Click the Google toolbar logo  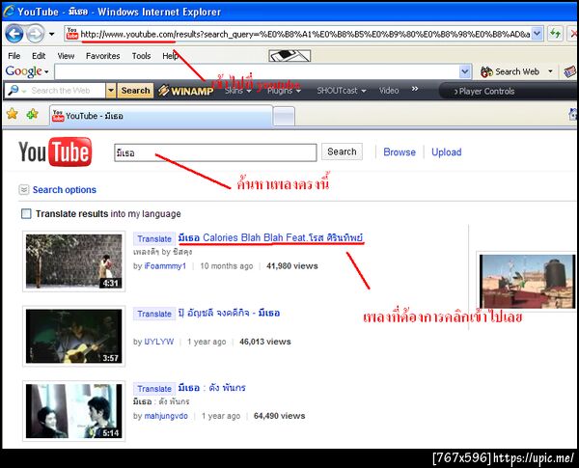click(x=23, y=71)
